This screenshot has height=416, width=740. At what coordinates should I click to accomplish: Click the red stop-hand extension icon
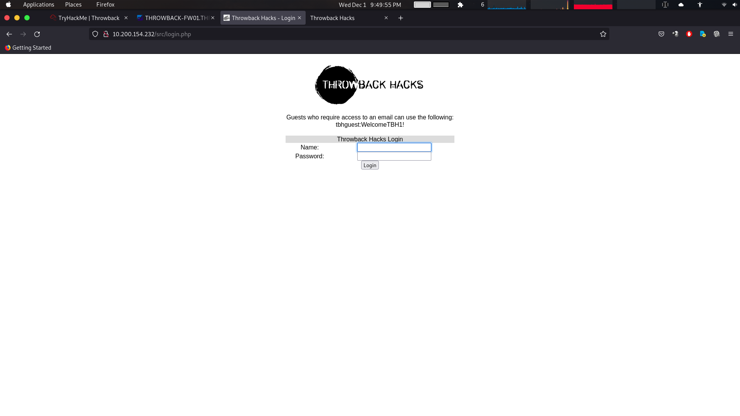coord(689,34)
